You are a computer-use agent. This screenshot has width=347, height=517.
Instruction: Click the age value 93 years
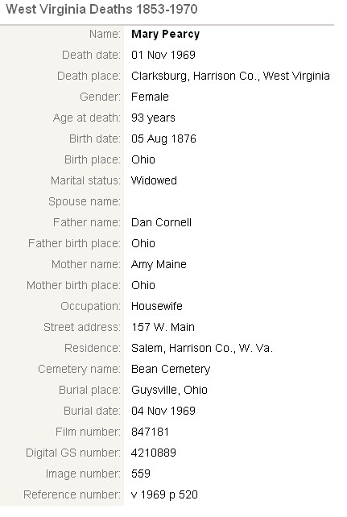(153, 118)
